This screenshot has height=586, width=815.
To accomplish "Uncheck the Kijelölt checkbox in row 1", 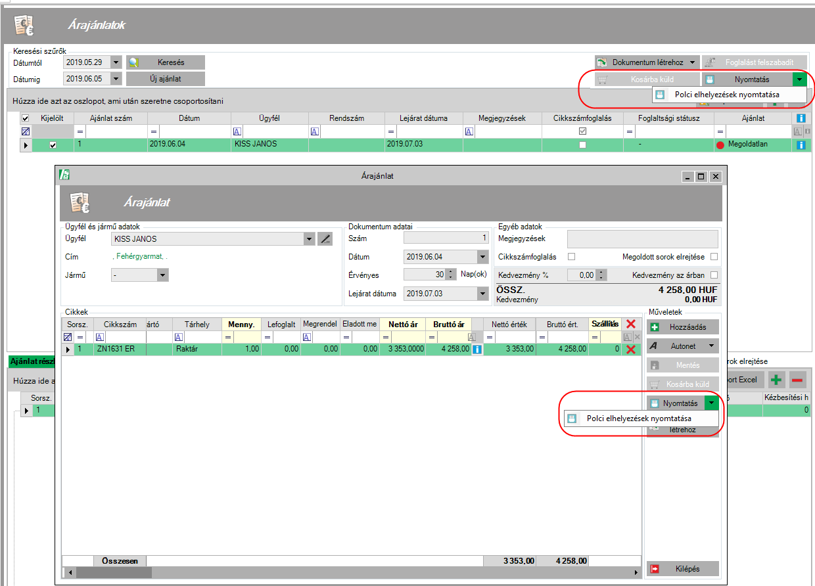I will 53,145.
